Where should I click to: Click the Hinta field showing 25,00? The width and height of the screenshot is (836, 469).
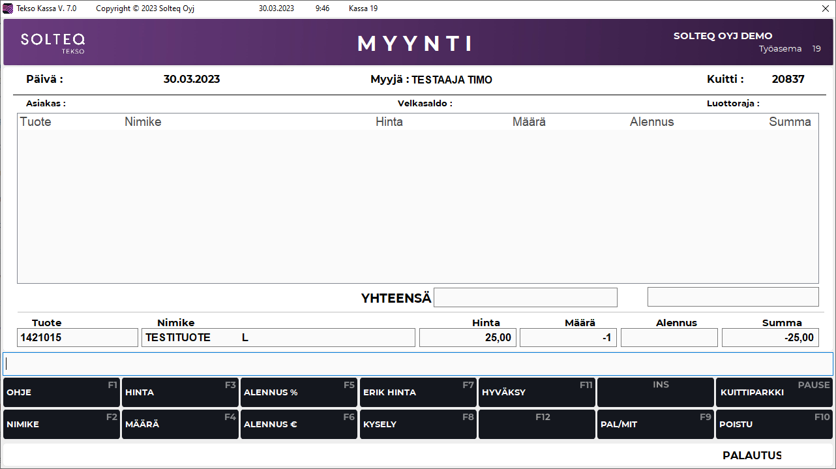[468, 337]
